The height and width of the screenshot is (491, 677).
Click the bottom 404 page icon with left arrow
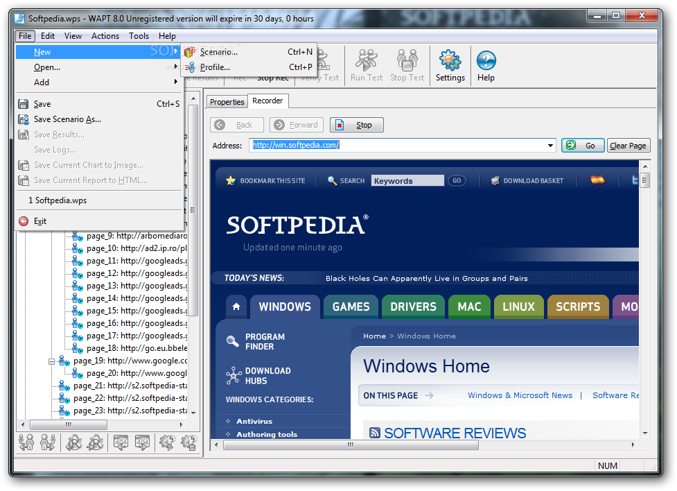pos(121,442)
